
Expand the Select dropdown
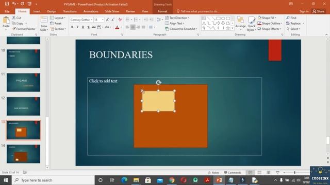(293, 29)
